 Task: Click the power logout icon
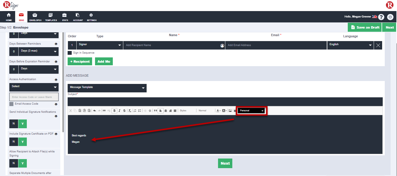point(390,17)
